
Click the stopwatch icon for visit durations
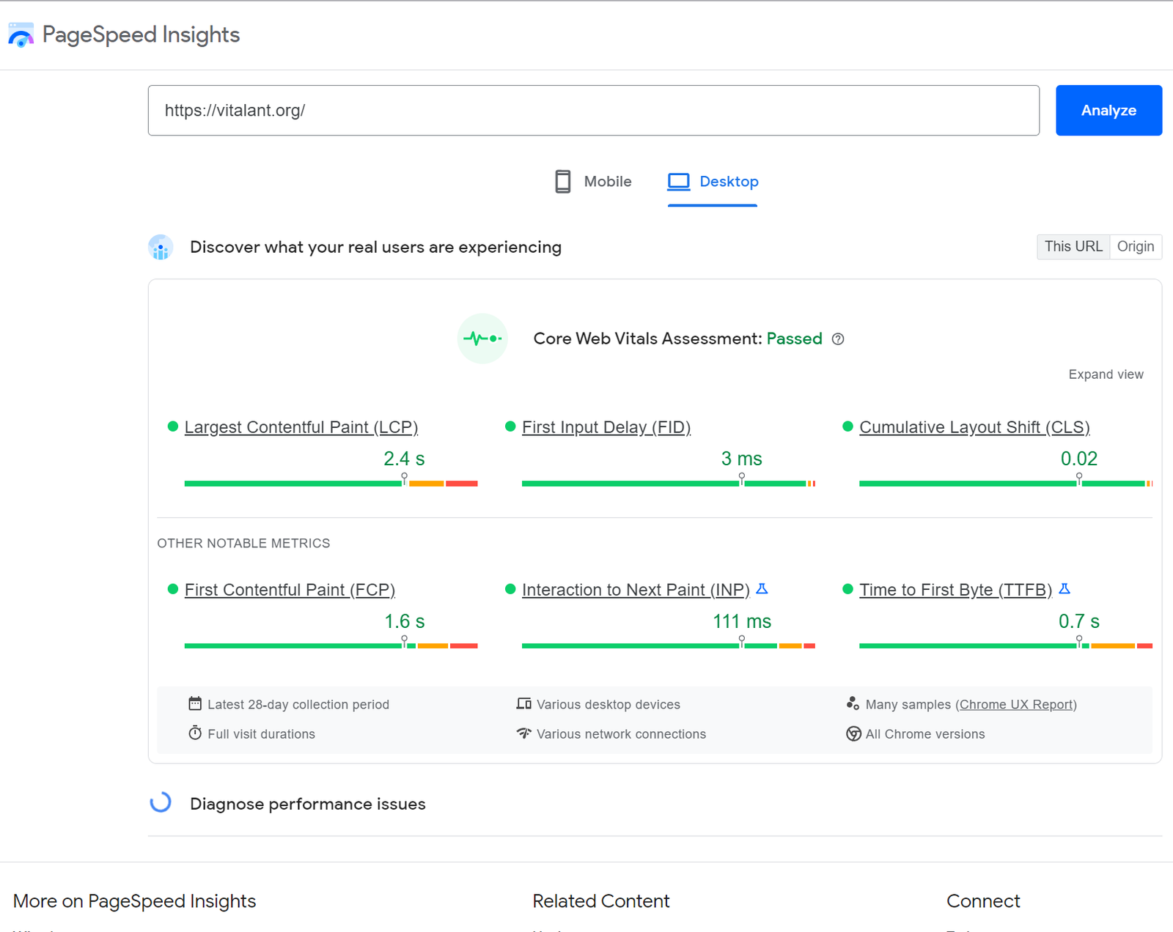[195, 733]
